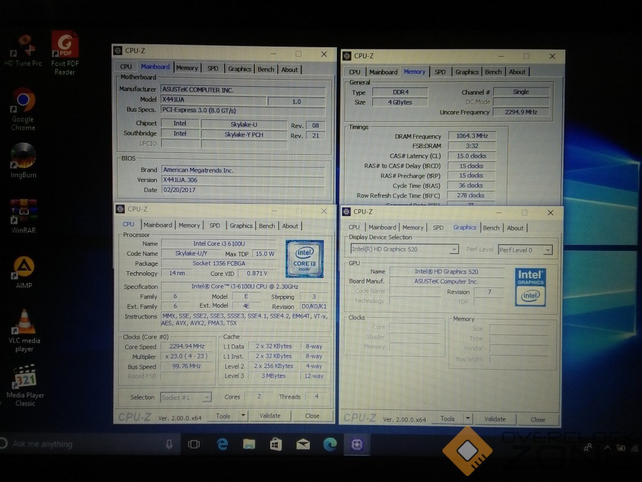
Task: Launch ImgBurn desktop icon
Action: tap(23, 161)
